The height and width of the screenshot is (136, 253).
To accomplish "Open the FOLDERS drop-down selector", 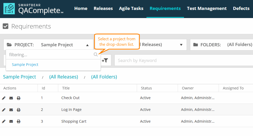I will click(222, 45).
